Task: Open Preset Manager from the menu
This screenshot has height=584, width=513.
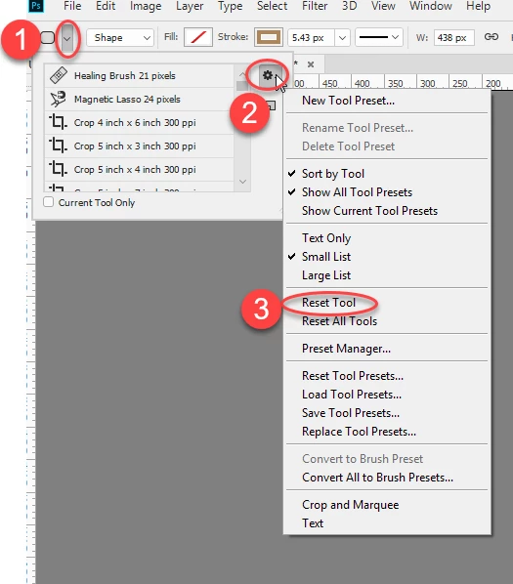Action: (x=387, y=349)
